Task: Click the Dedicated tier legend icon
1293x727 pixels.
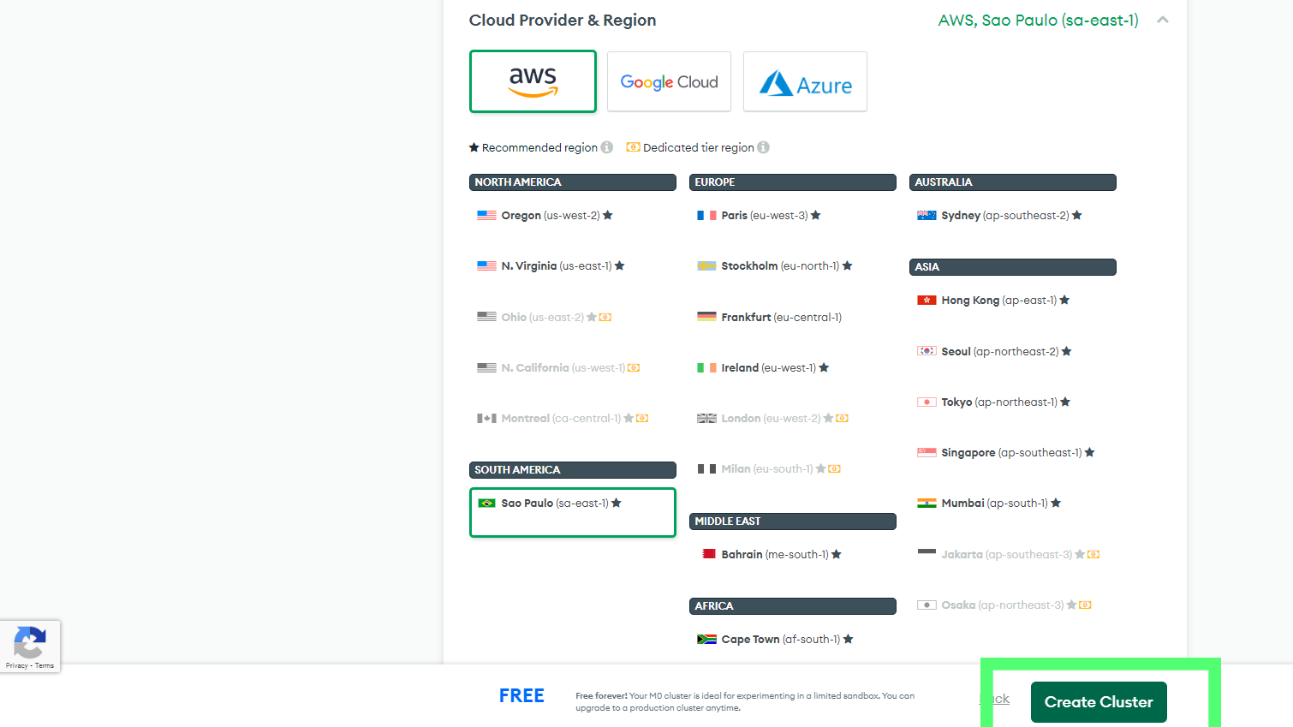Action: click(x=633, y=147)
